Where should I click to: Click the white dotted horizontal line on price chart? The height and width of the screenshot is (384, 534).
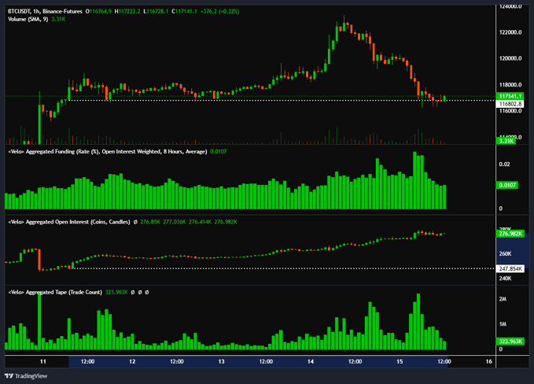[236, 100]
